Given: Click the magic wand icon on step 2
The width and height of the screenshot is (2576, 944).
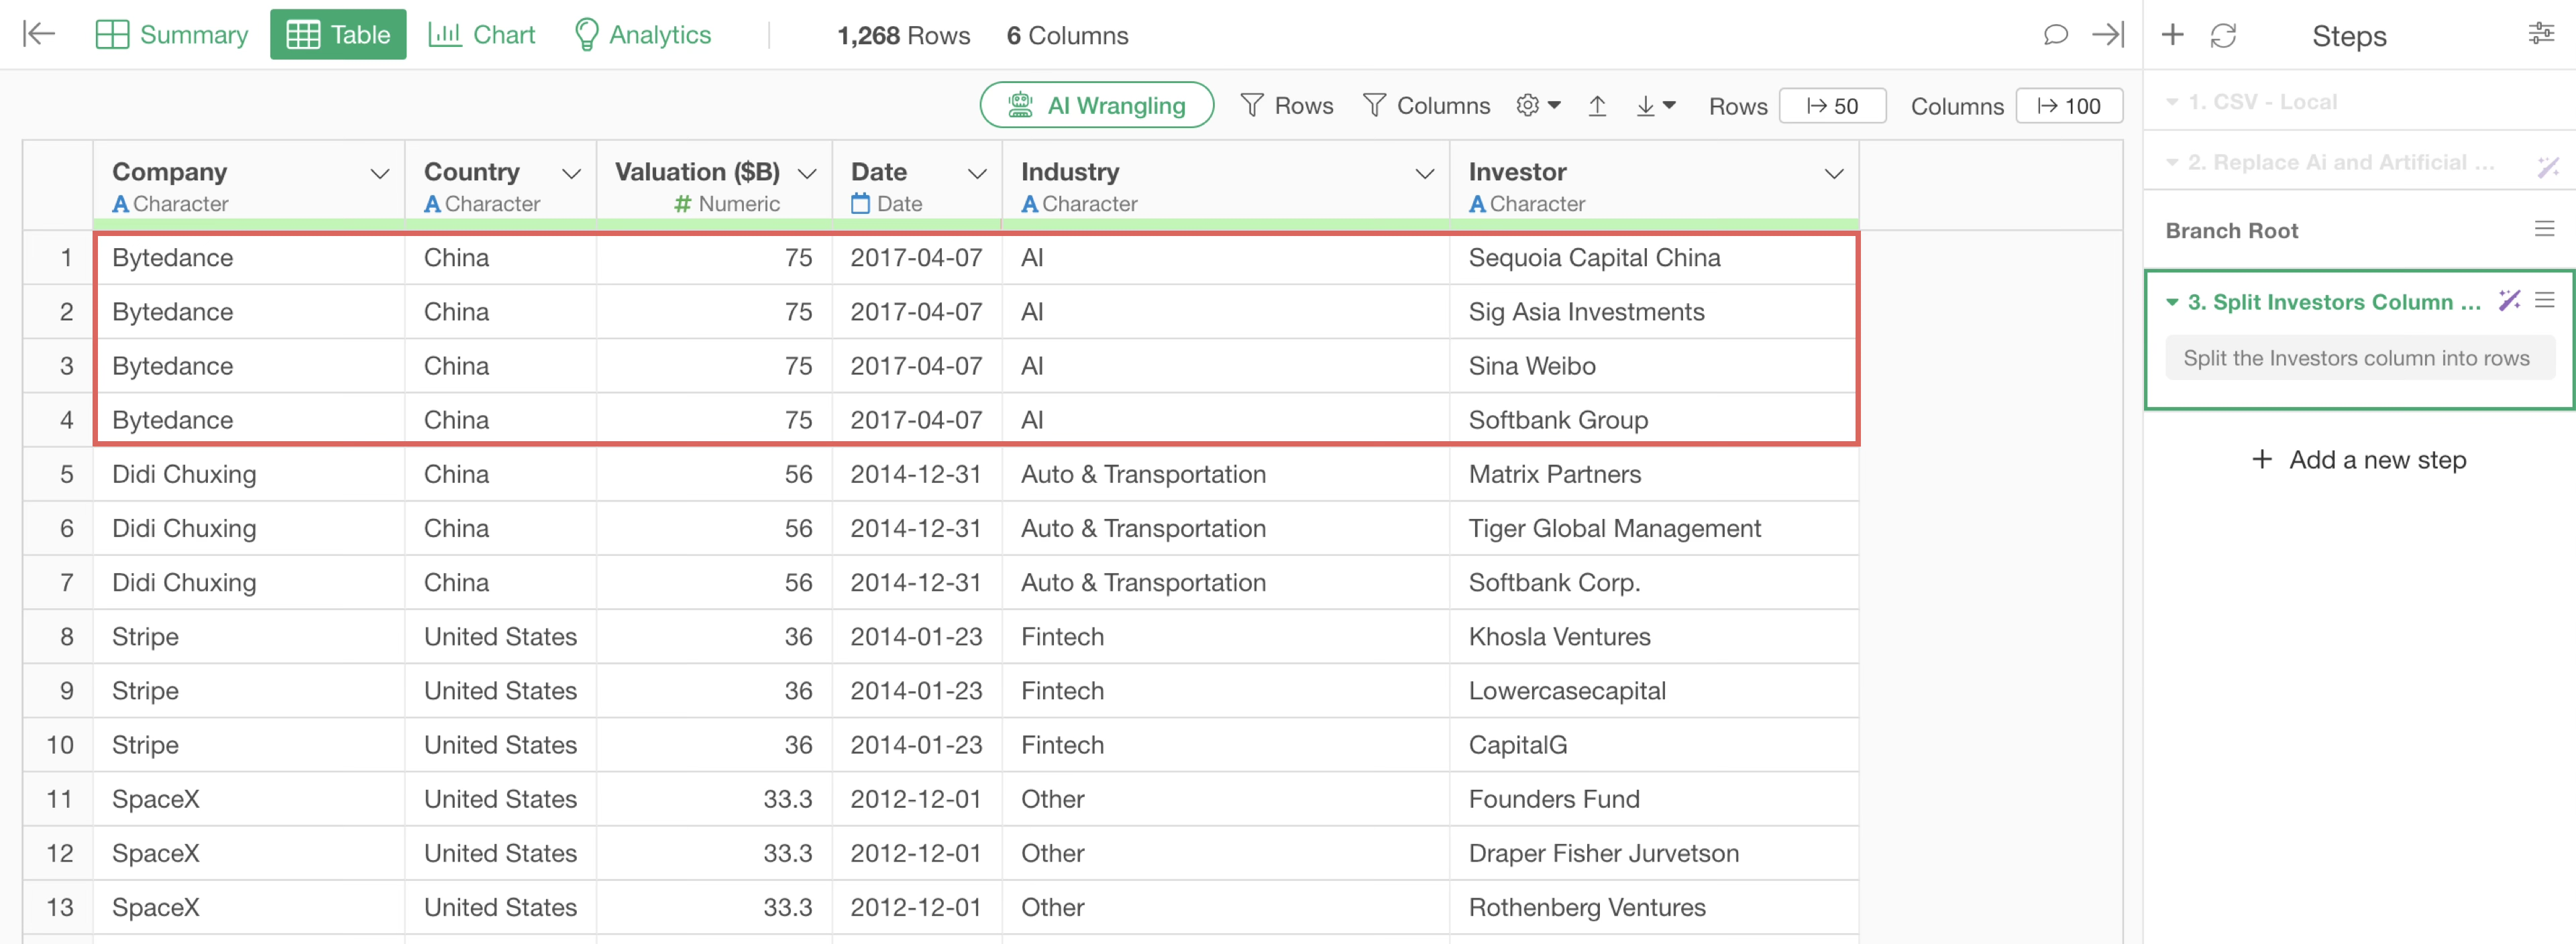Looking at the screenshot, I should (x=2547, y=166).
